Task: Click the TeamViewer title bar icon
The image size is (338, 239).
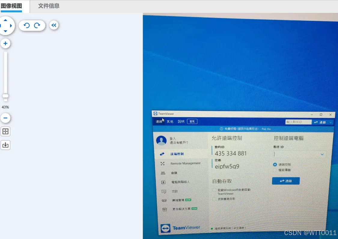Action: coord(155,113)
